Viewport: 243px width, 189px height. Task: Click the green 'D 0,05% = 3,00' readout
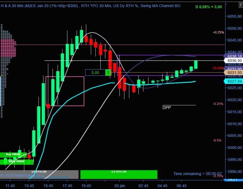[x=208, y=7]
